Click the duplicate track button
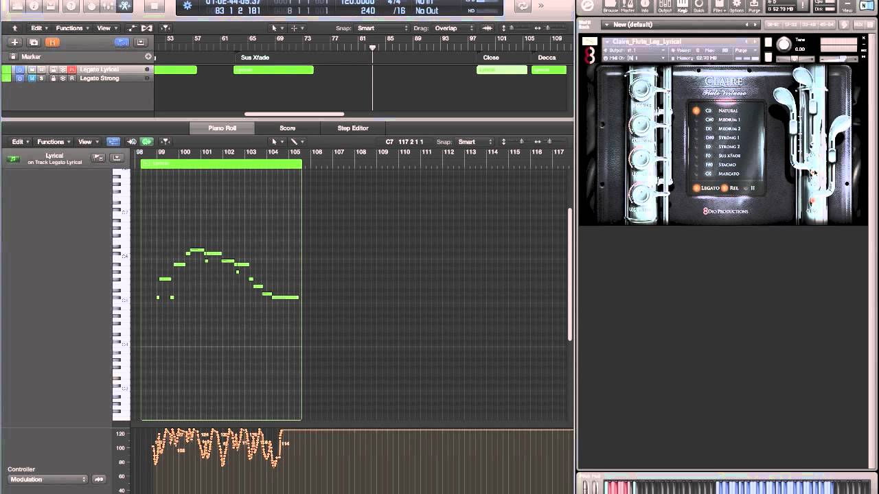 34,42
